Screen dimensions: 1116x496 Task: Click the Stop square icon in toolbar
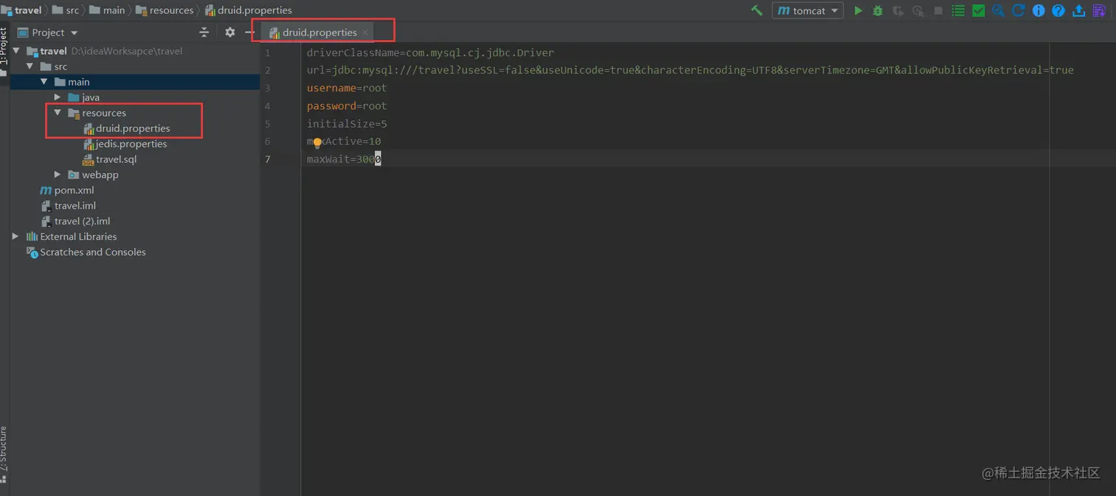938,10
